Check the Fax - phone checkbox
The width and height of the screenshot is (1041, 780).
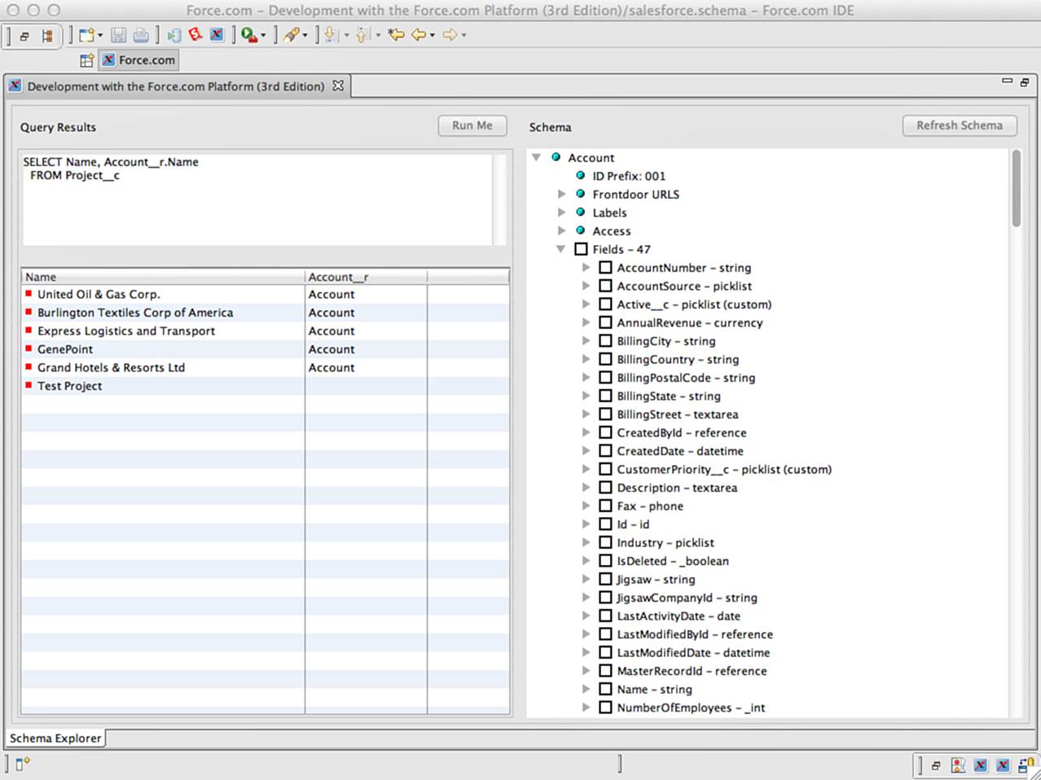point(605,506)
